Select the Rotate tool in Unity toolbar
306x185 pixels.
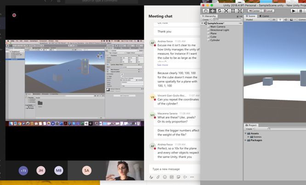coord(219,11)
